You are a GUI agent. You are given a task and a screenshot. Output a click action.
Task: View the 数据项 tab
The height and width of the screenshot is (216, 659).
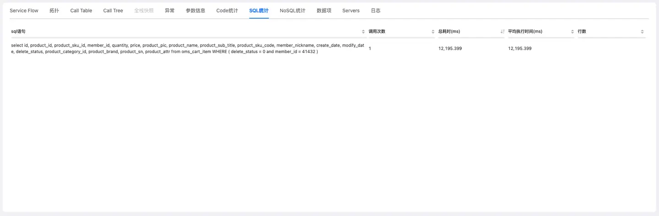(x=324, y=11)
